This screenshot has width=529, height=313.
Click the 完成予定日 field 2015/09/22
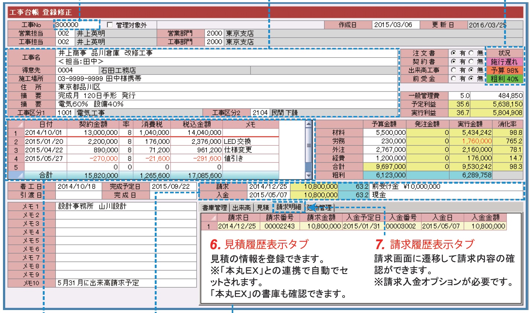coord(173,187)
